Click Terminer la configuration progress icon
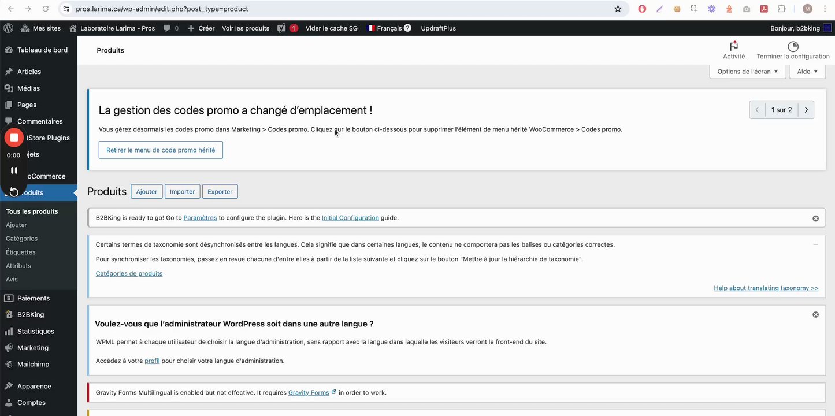Screen dimensions: 835x416 (x=793, y=47)
